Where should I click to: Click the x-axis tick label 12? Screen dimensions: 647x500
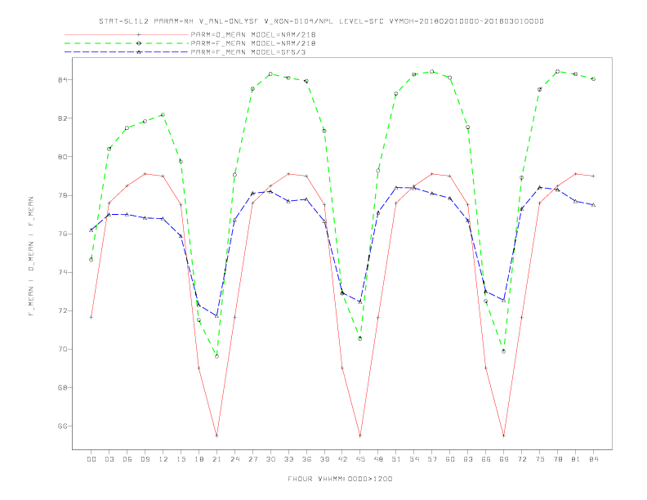[x=163, y=459]
